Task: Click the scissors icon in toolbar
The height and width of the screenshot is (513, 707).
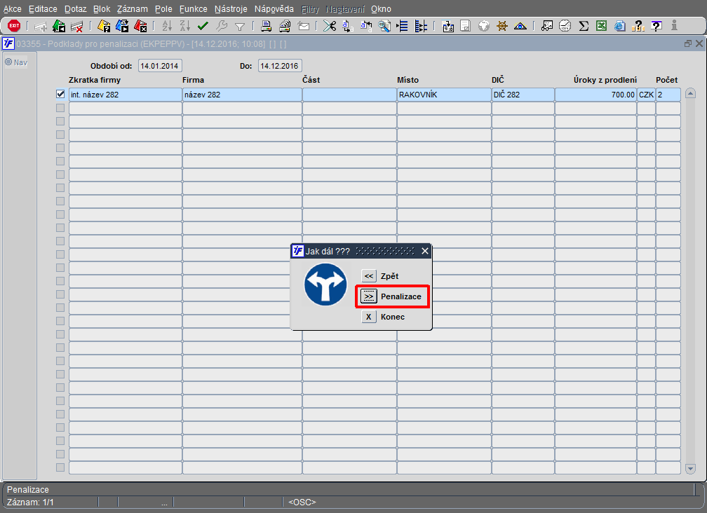Action: tap(329, 26)
